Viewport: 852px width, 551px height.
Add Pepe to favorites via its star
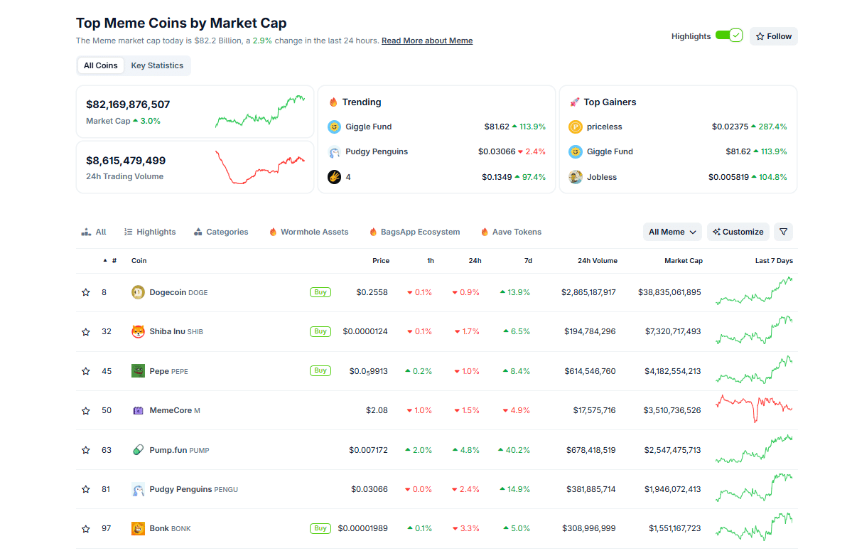tap(86, 370)
